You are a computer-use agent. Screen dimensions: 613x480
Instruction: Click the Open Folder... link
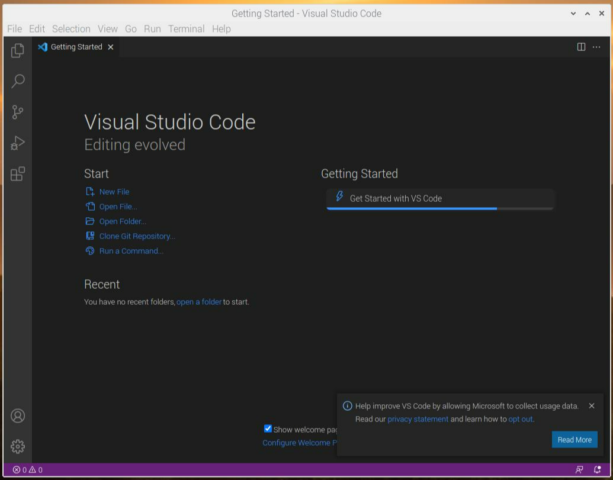click(x=123, y=221)
